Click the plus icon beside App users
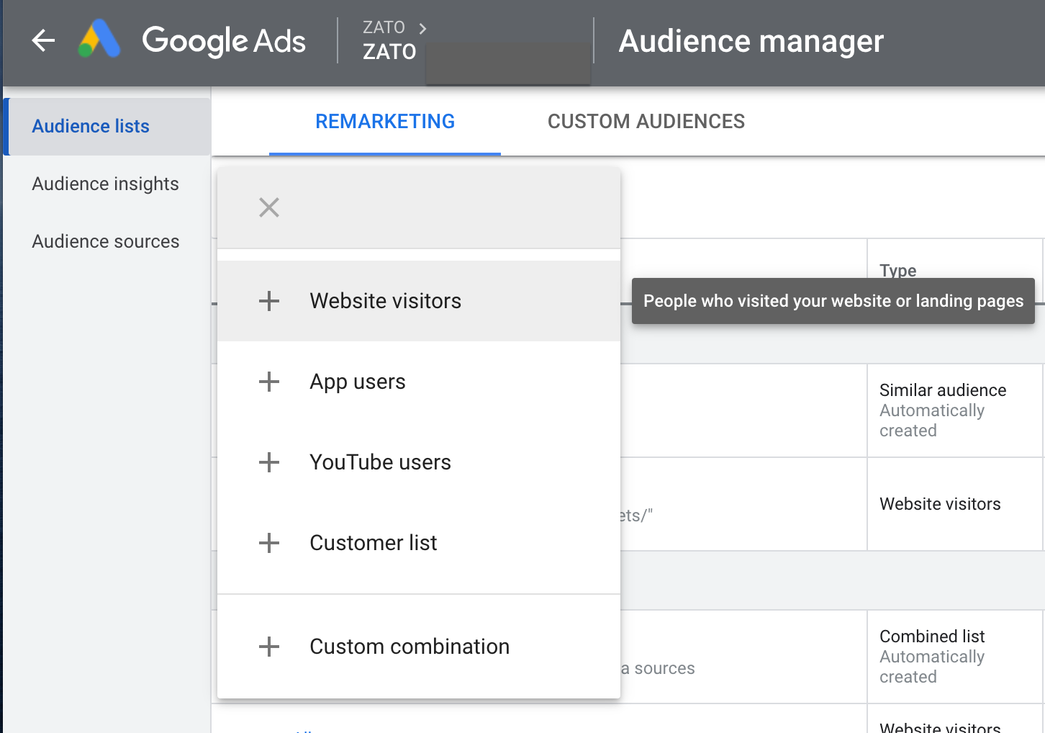The height and width of the screenshot is (733, 1045). pos(269,382)
